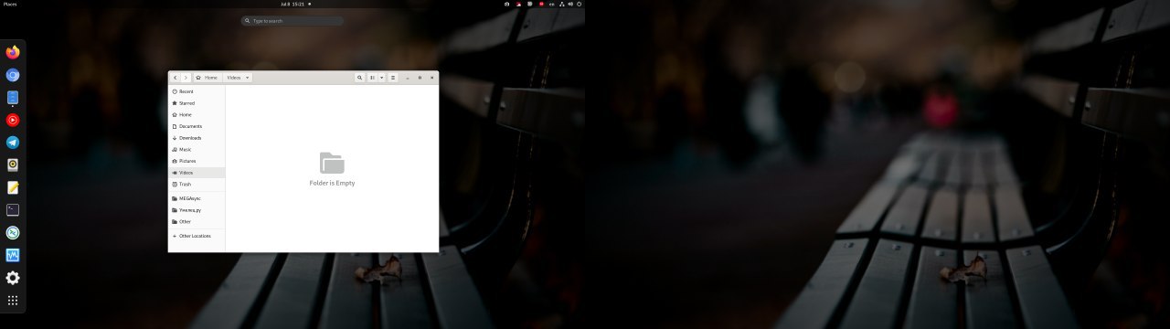This screenshot has height=329, width=1170.
Task: Go forward in the file manager
Action: pos(186,78)
